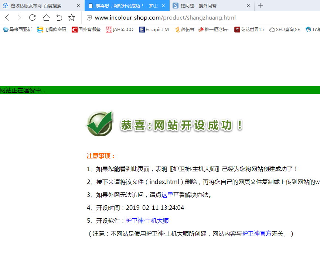Open 落伍者 bookmark

tap(185, 30)
